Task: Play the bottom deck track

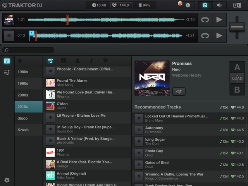Action: click(219, 36)
